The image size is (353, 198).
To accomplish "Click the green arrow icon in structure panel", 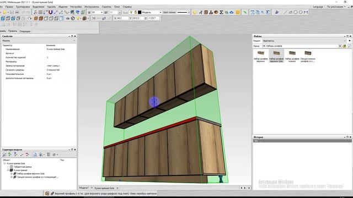I will pos(10,155).
